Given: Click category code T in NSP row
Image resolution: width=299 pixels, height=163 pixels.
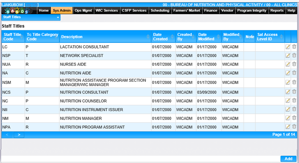Looking at the screenshot, I should tap(27, 56).
